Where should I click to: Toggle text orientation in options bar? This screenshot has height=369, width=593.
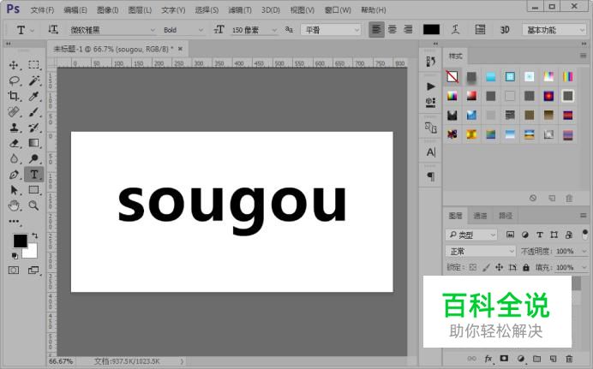[x=53, y=29]
